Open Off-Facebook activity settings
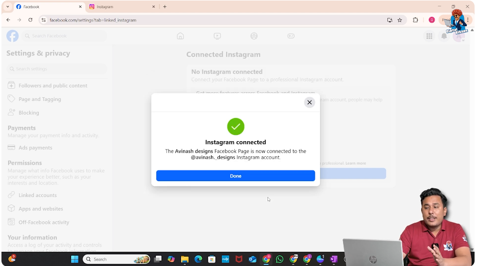 pyautogui.click(x=57, y=222)
